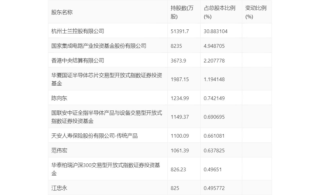Click the share count 1234.99

179,98
